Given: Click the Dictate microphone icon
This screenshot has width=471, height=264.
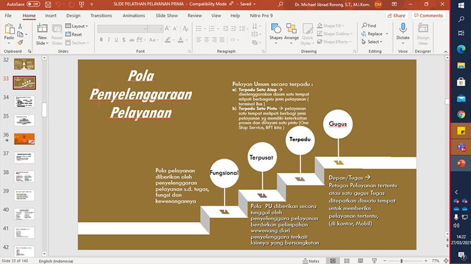Looking at the screenshot, I should point(402,29).
